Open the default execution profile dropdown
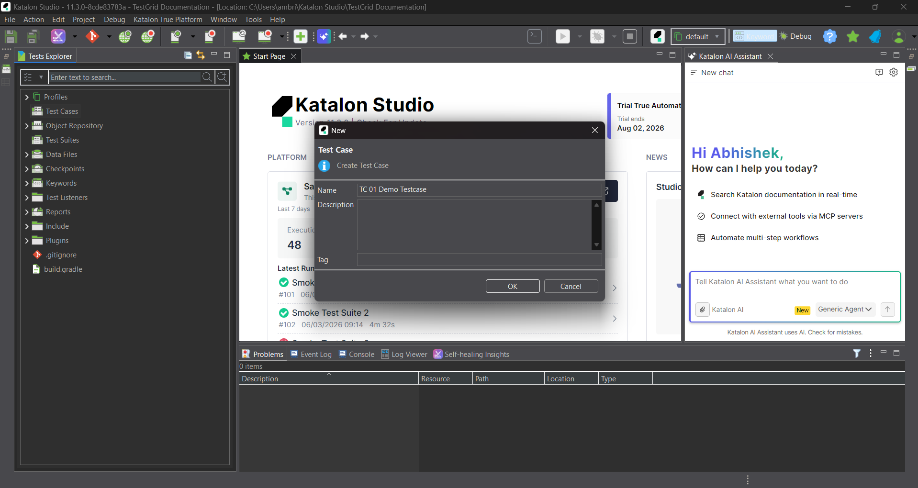Image resolution: width=918 pixels, height=488 pixels. 698,36
